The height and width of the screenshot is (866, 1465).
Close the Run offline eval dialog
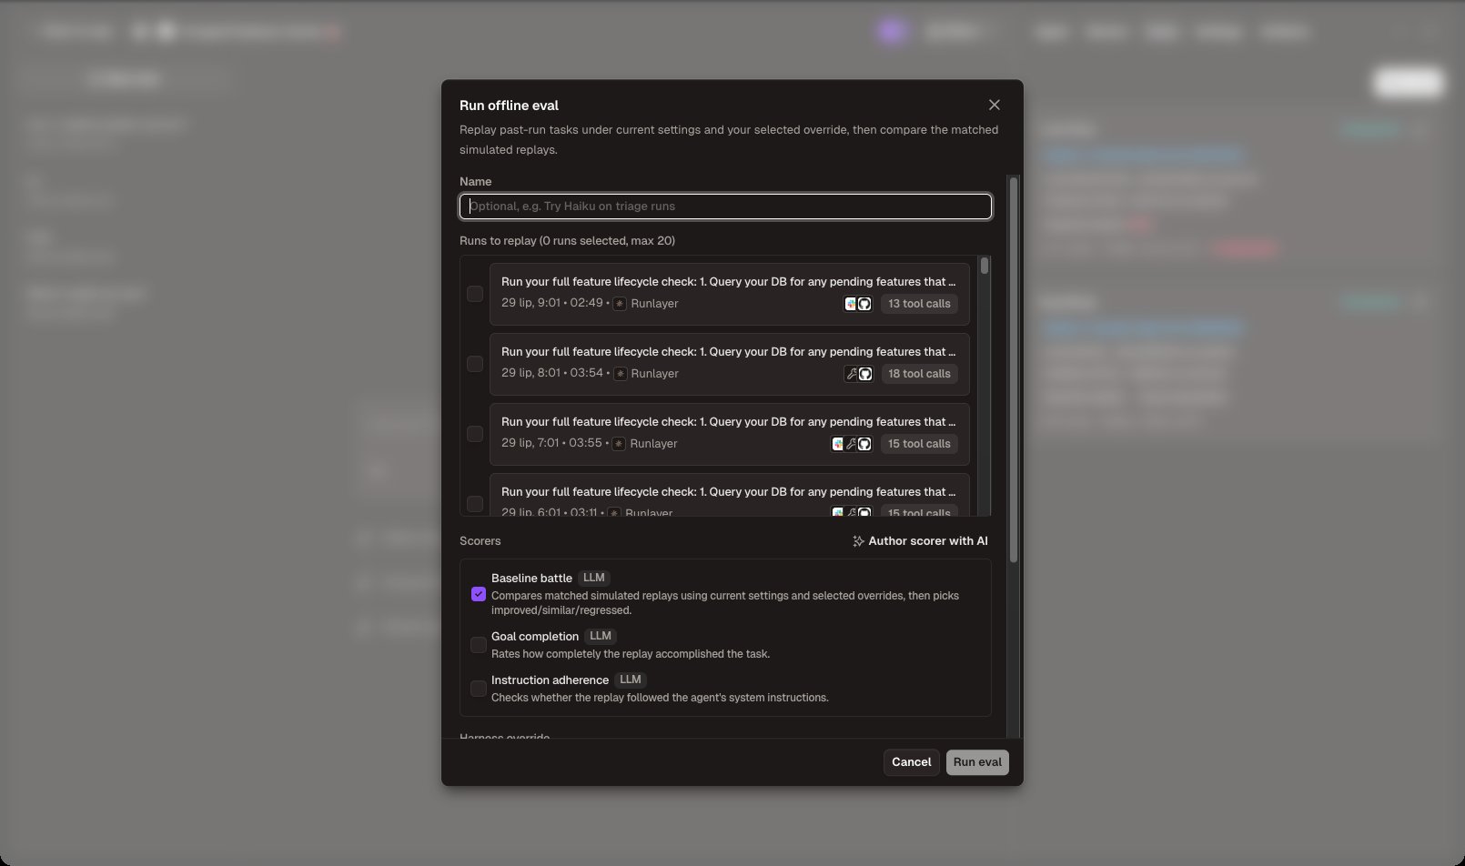click(x=995, y=106)
